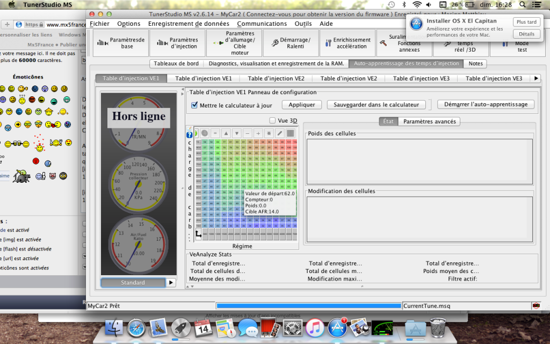Open App Store icon in Dock
550x344 pixels.
point(337,328)
